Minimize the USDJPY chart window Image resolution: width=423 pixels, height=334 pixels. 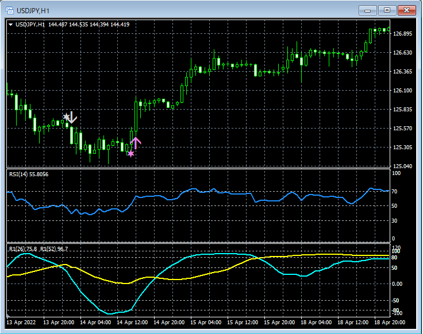[368, 10]
